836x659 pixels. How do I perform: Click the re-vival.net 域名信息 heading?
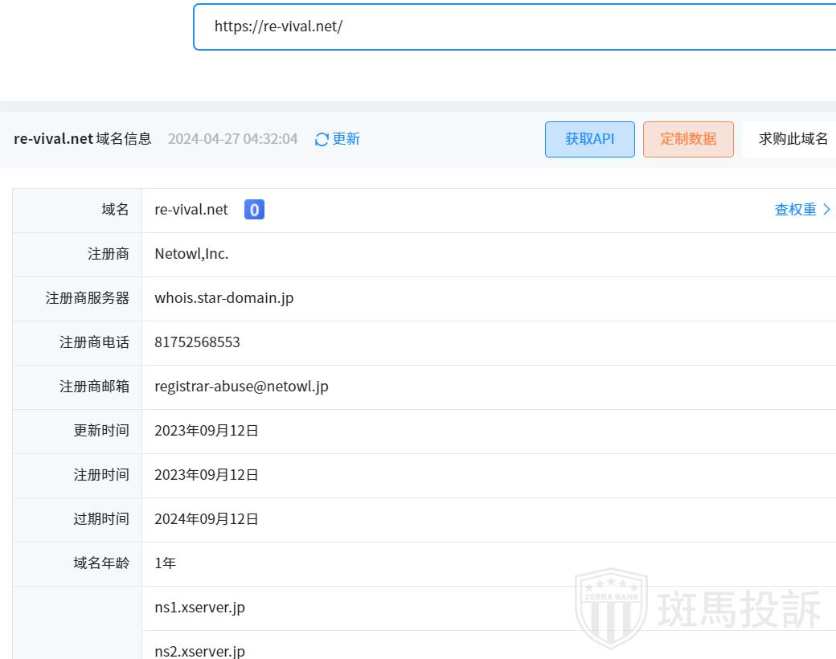pos(83,138)
